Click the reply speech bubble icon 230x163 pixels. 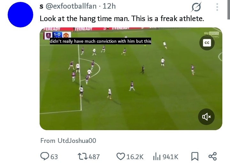(x=44, y=156)
